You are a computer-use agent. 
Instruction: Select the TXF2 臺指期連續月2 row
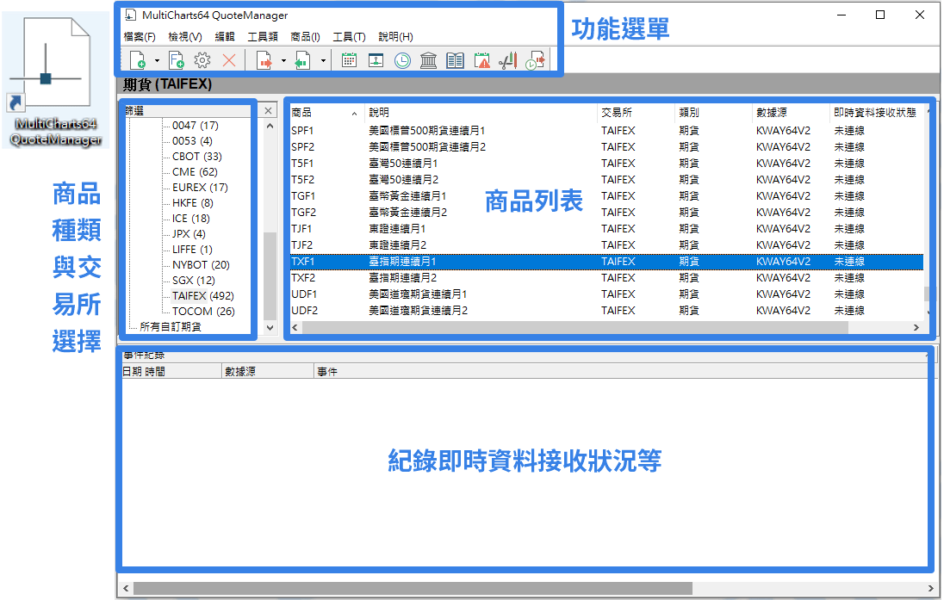click(606, 278)
